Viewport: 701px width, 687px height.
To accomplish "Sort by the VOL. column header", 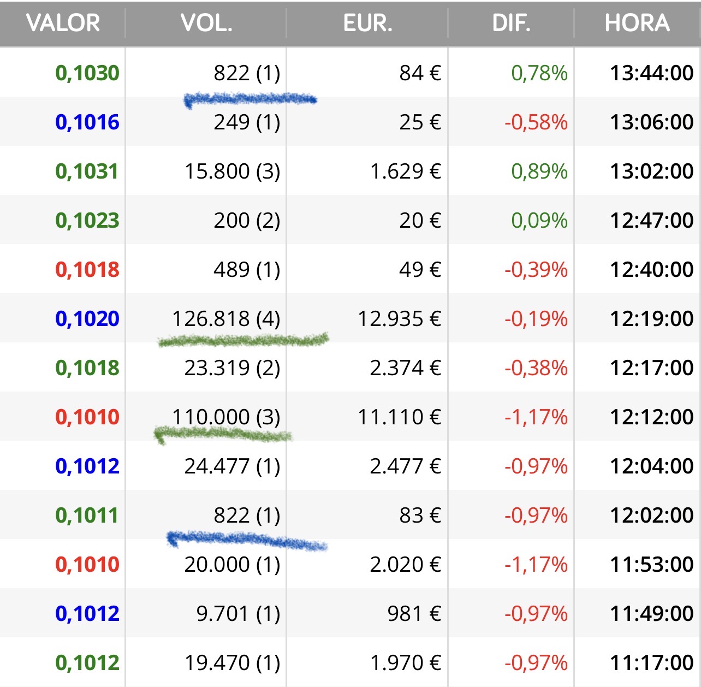I will pos(206,23).
